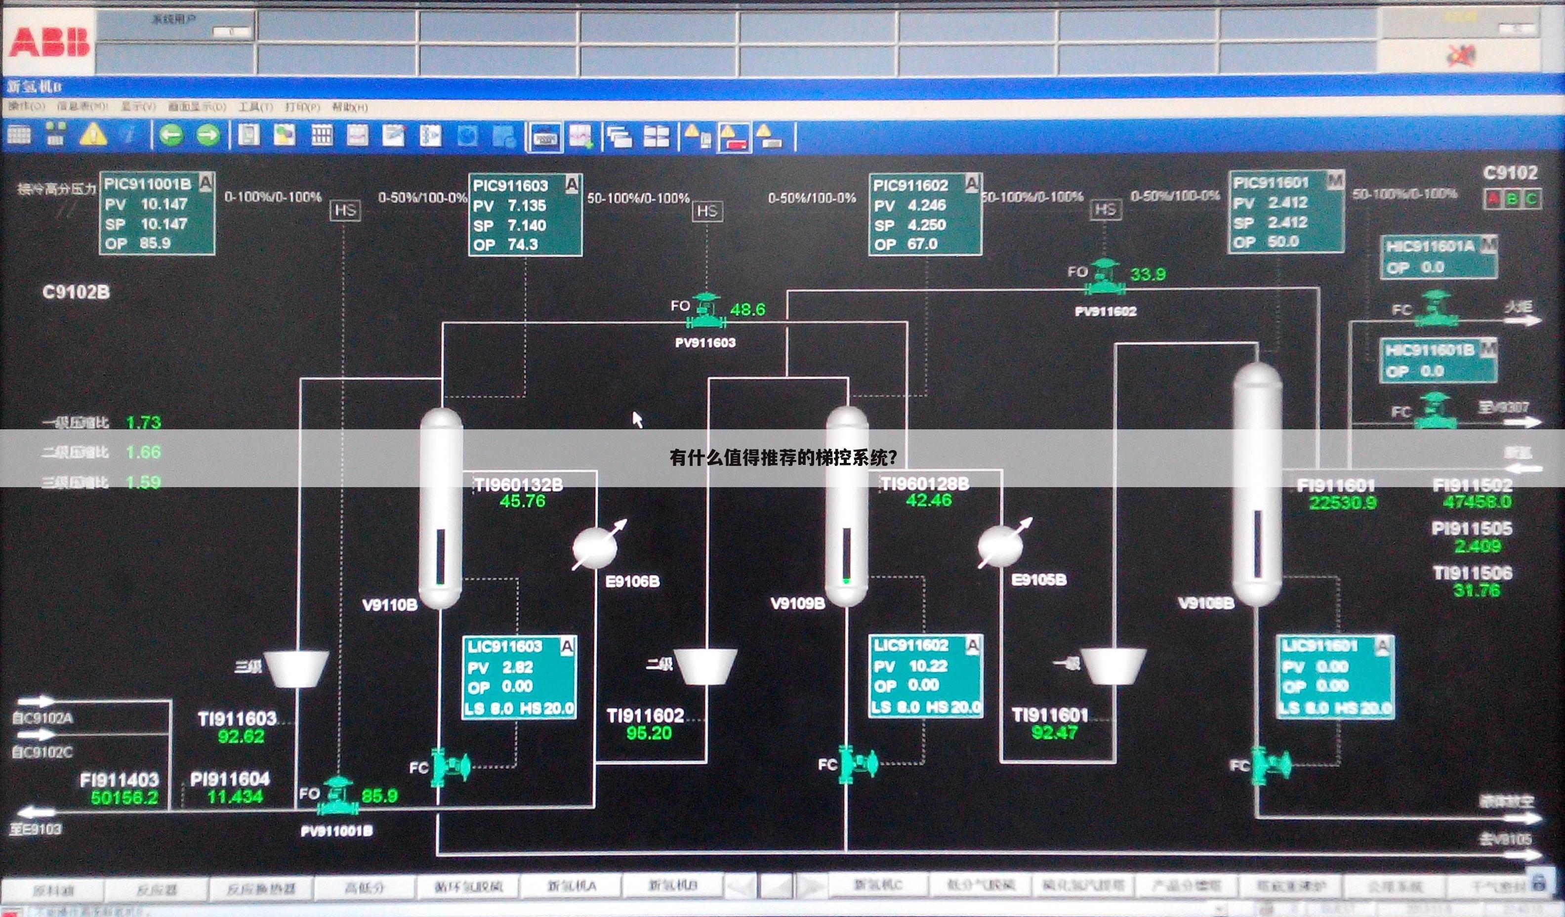Switch to 新氢机A bottom tab
Screen dimensions: 1565x917
[572, 886]
